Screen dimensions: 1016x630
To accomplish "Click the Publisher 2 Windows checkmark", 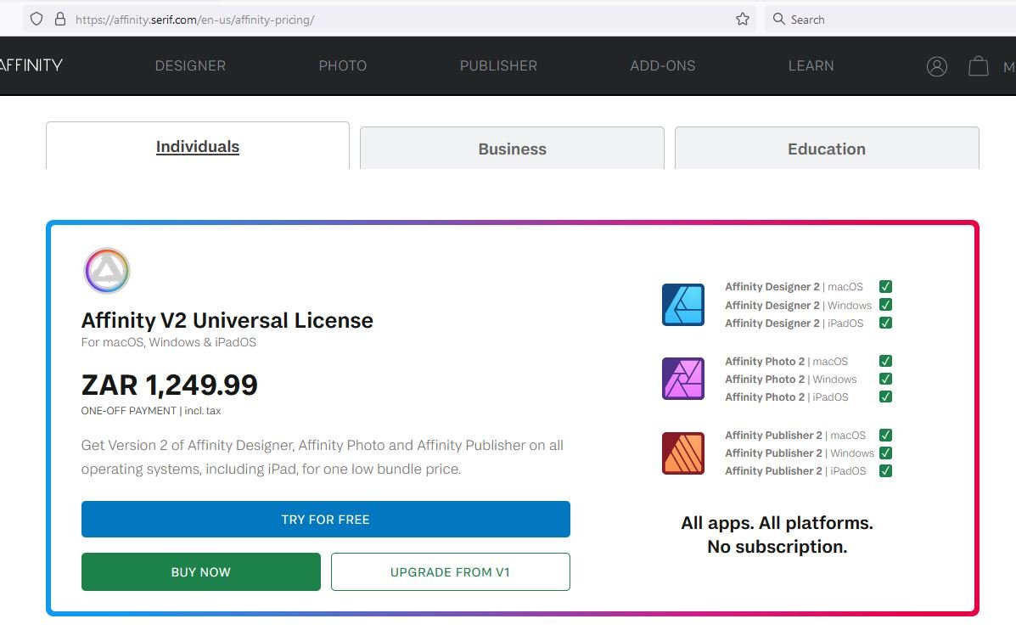I will point(886,453).
